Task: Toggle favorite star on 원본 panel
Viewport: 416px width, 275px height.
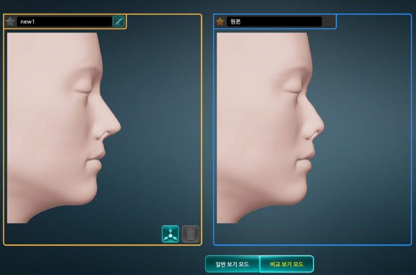Action: [220, 21]
